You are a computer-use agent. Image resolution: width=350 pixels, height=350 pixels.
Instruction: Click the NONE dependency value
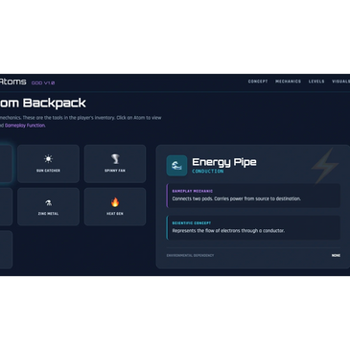click(x=336, y=256)
